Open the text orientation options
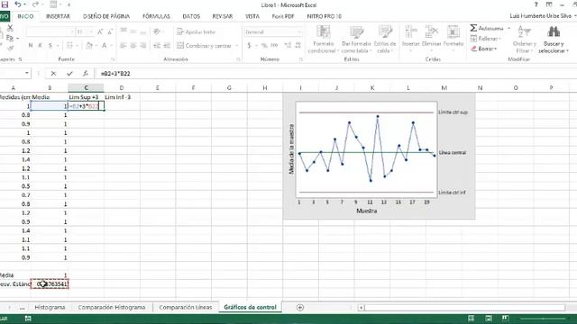The width and height of the screenshot is (577, 324). pos(158,32)
